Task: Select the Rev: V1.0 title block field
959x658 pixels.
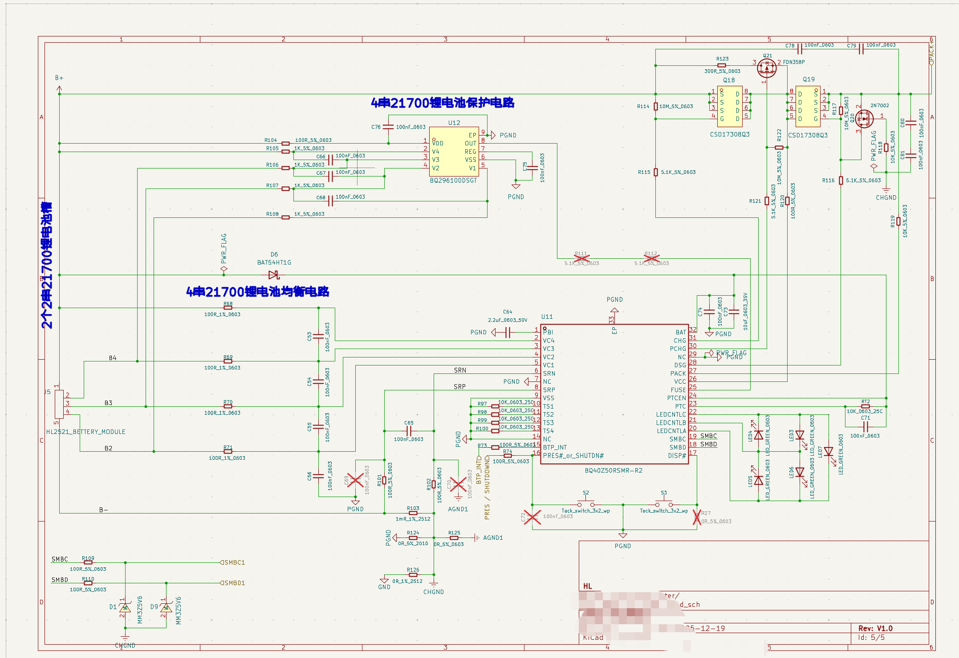Action: pyautogui.click(x=875, y=628)
